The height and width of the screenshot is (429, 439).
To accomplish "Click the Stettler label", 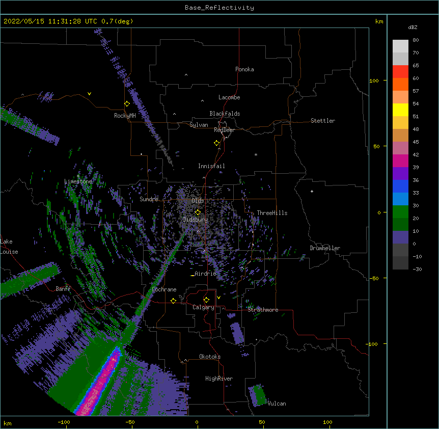I will pos(323,121).
